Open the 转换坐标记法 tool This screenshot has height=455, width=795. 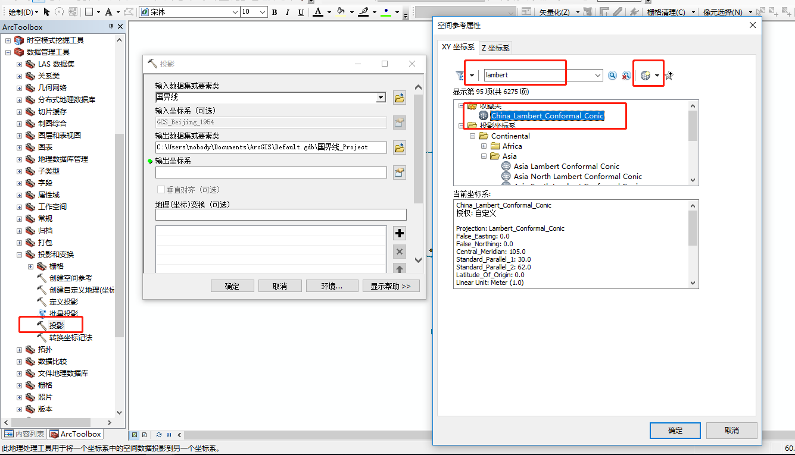[x=70, y=337]
